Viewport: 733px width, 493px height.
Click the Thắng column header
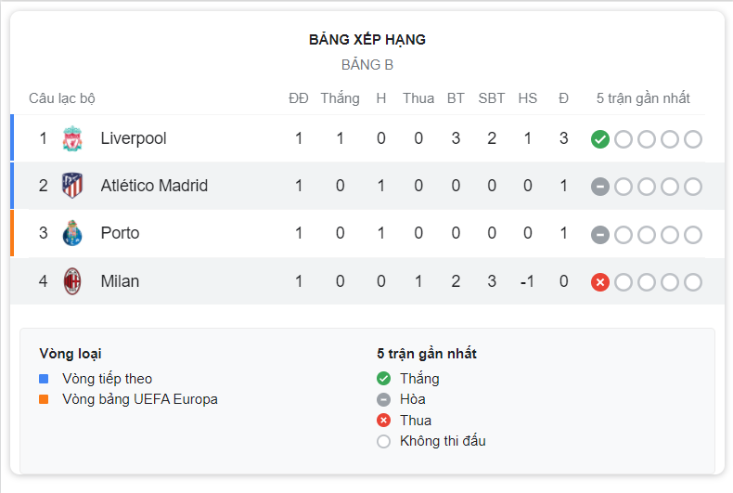[340, 98]
